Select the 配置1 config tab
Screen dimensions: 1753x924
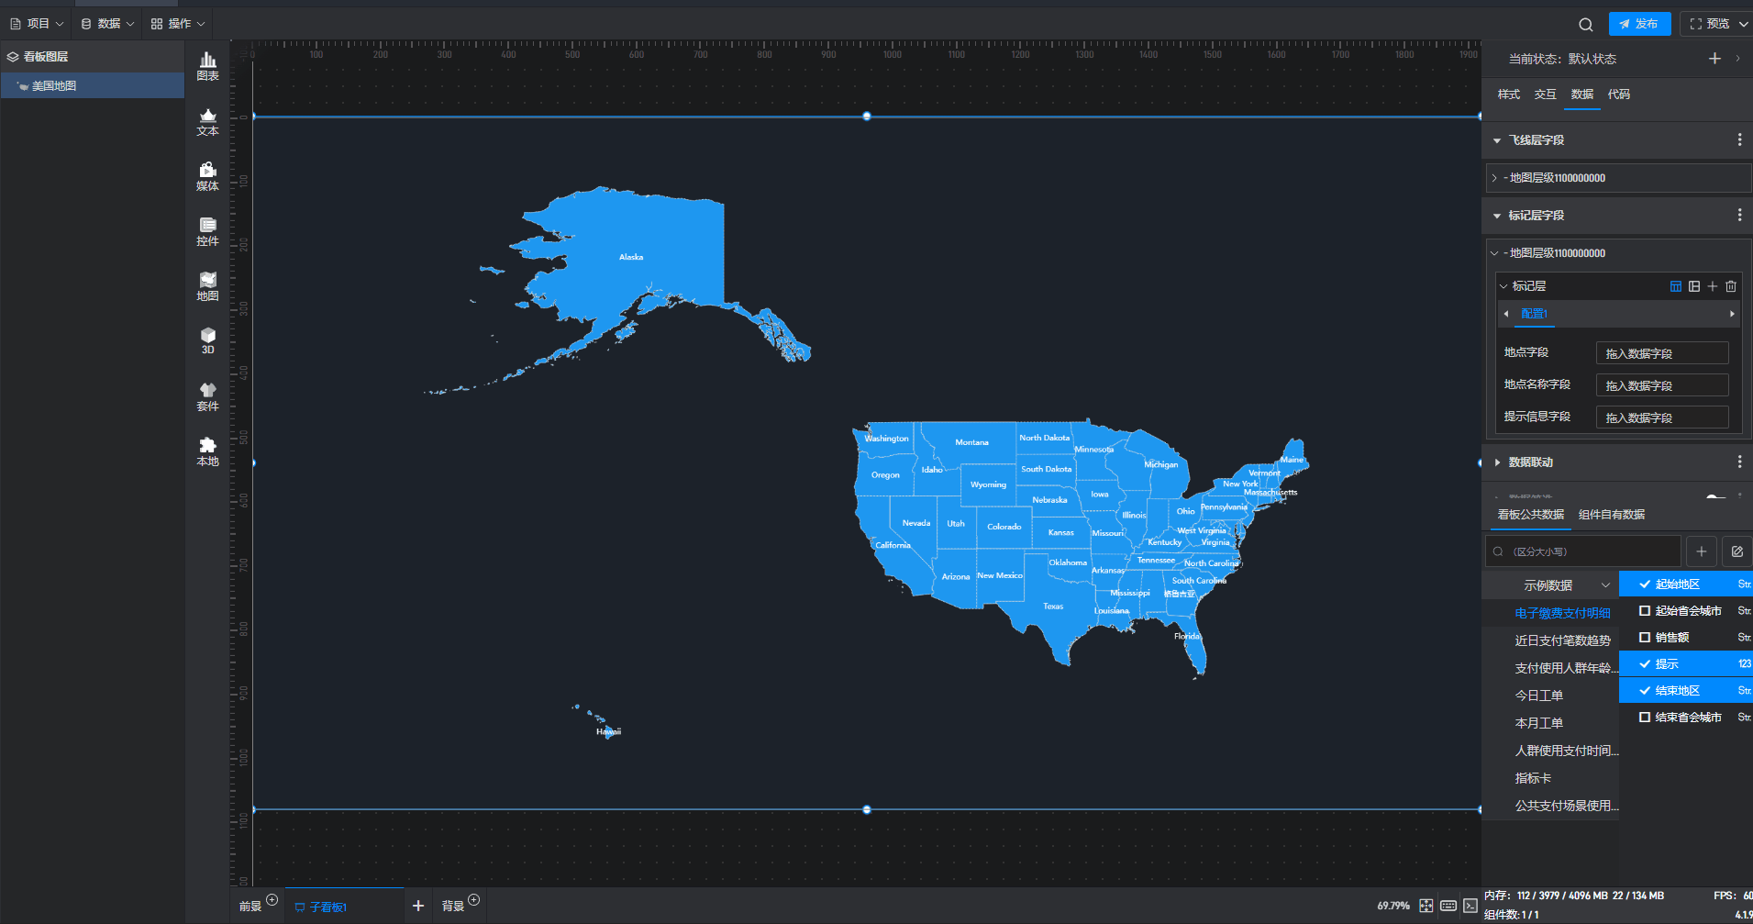tap(1534, 314)
